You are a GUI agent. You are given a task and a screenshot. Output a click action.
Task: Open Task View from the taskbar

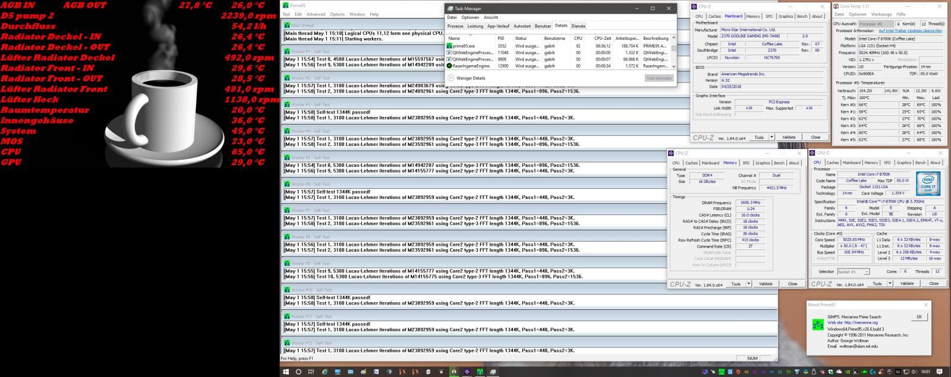pos(311,372)
